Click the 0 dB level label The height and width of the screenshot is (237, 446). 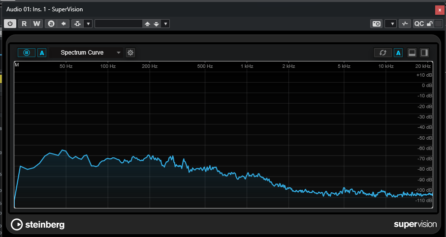[x=427, y=86]
